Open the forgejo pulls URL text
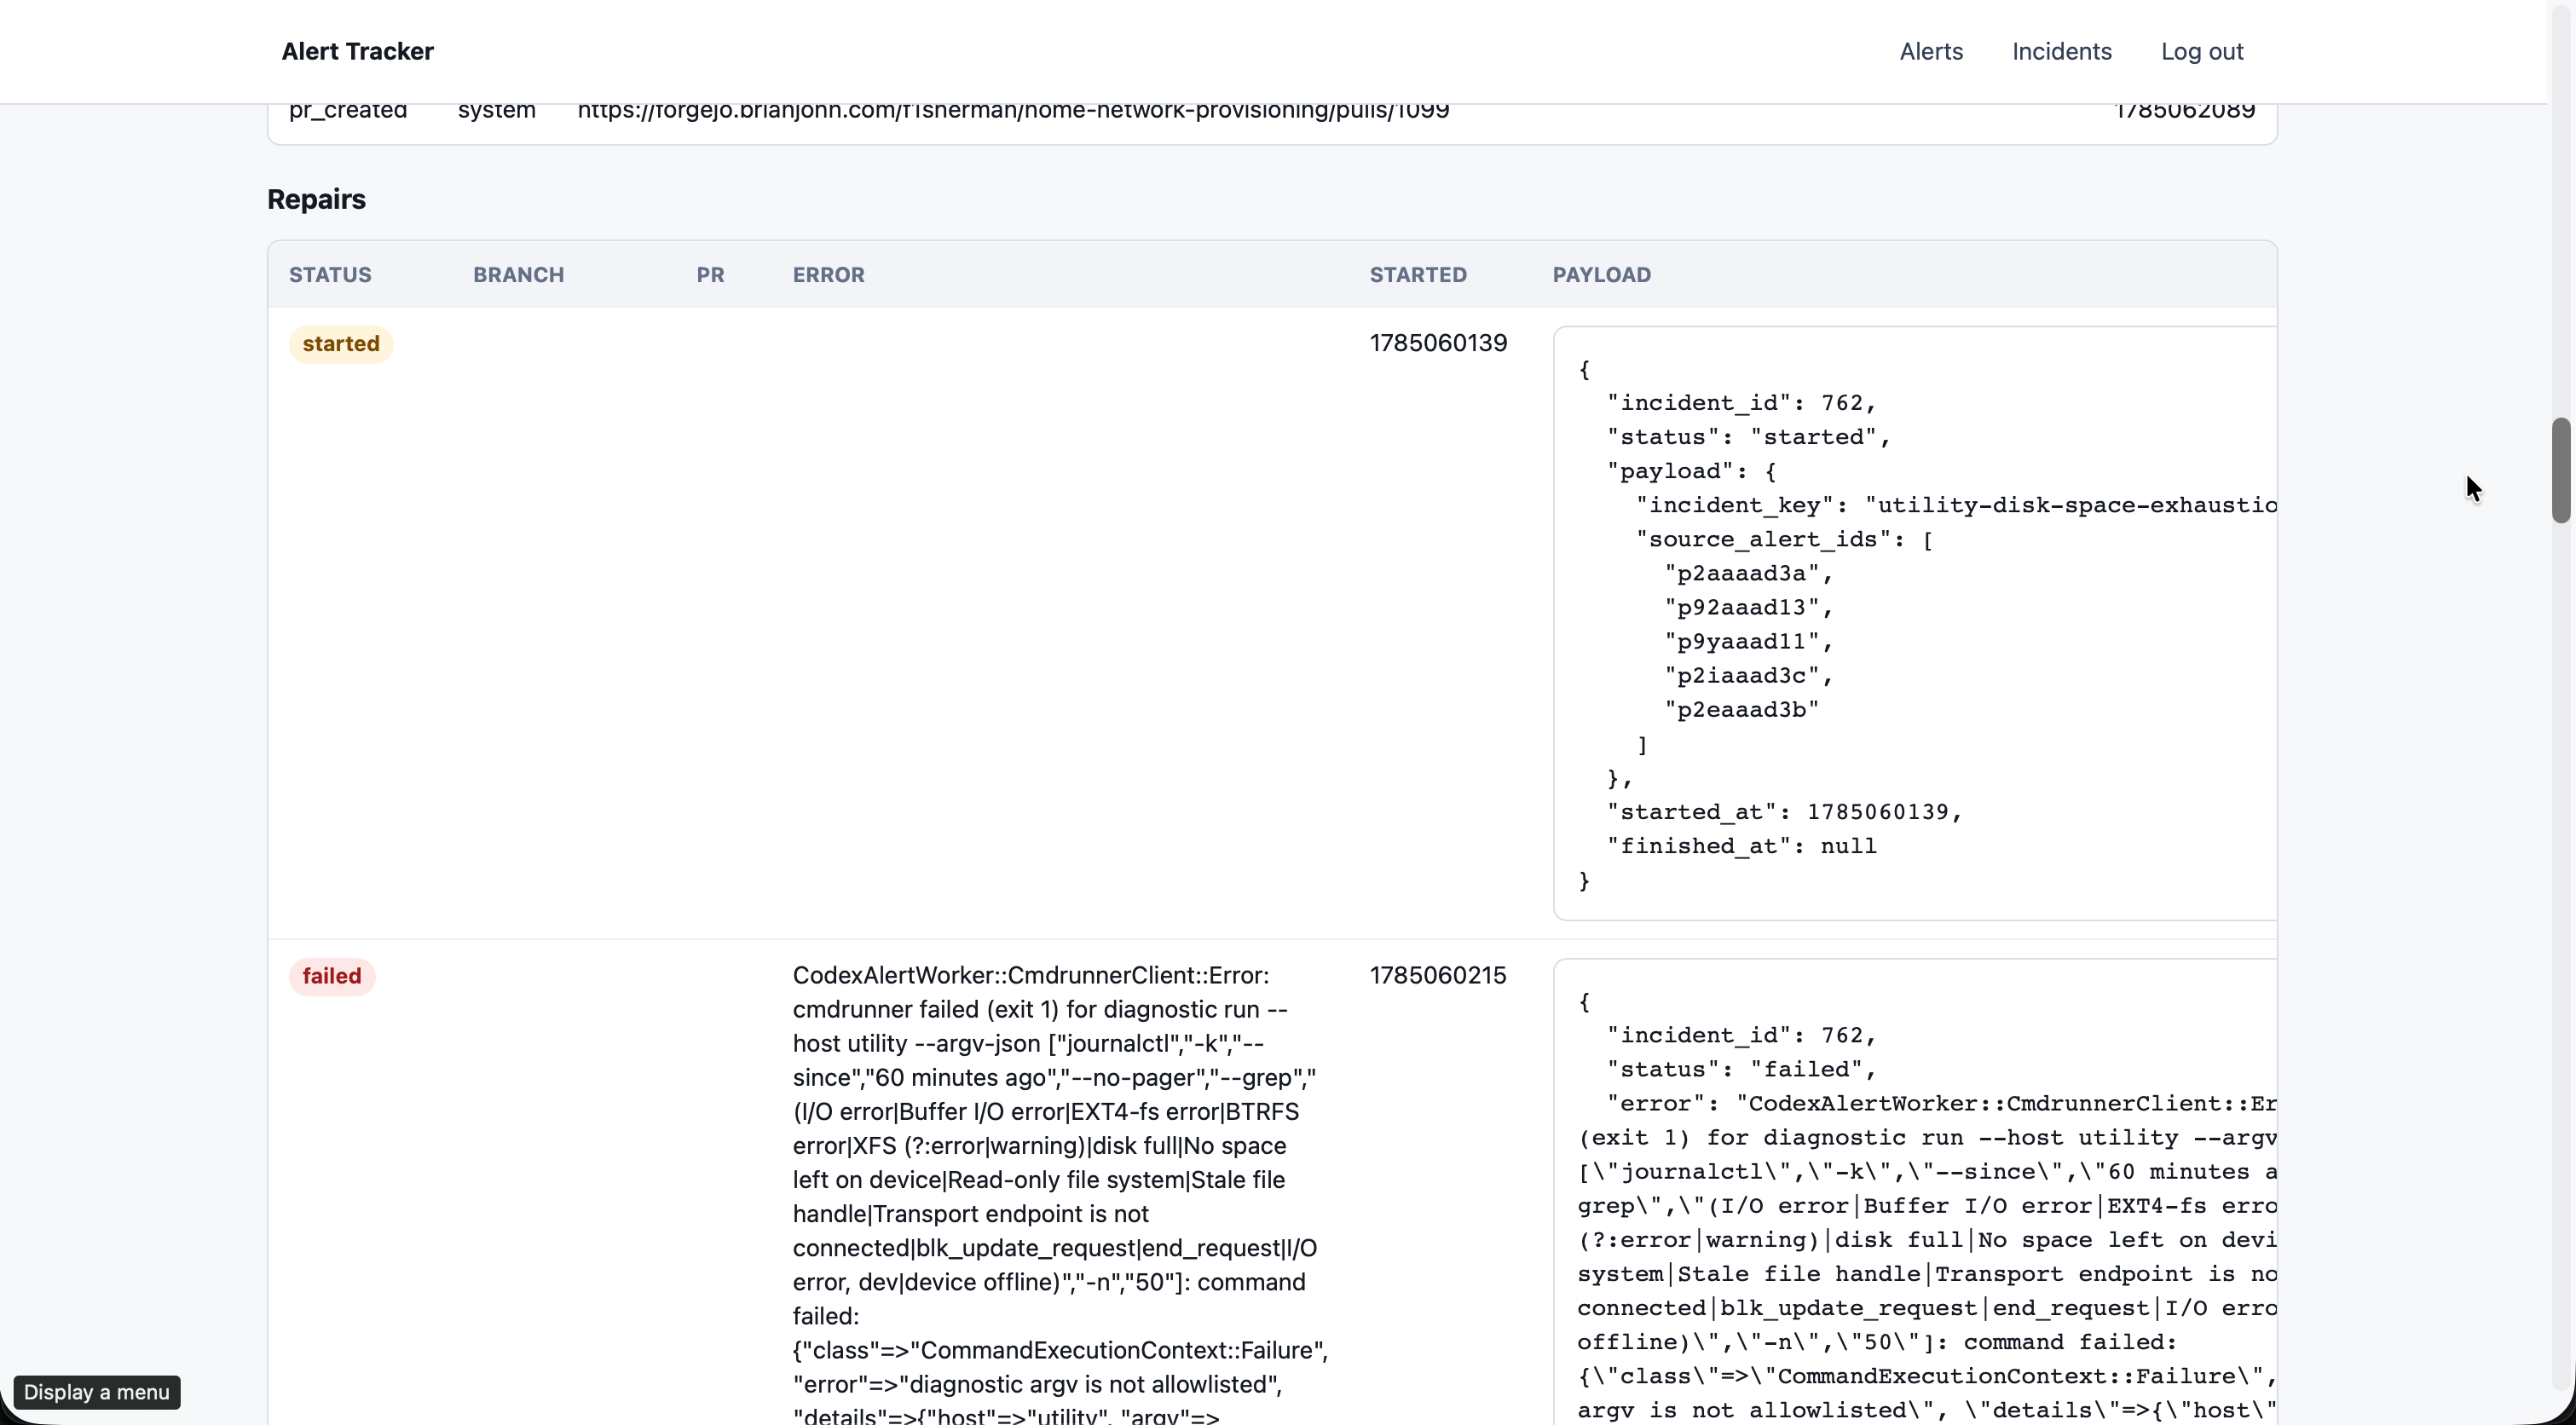Screen dimensions: 2576x1425 [x=1013, y=110]
